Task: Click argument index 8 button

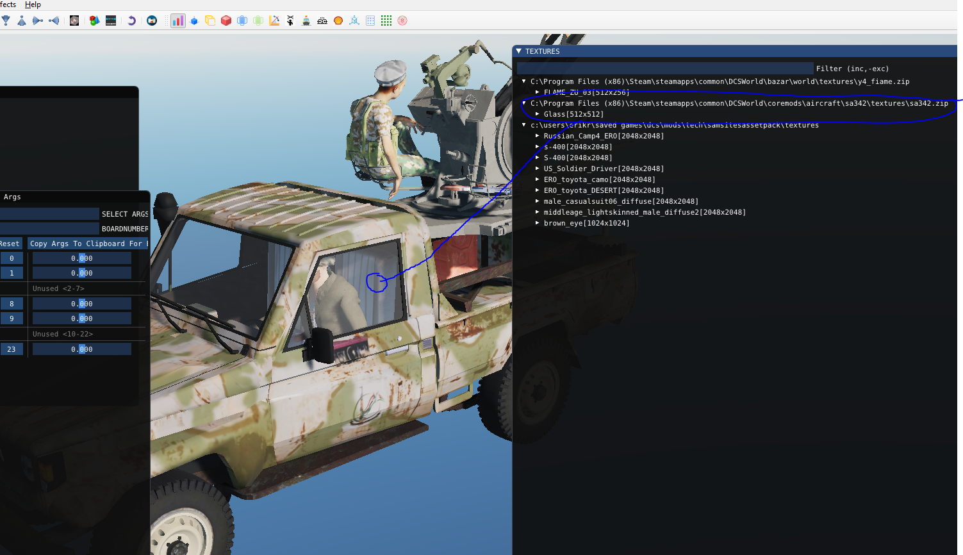Action: pyautogui.click(x=12, y=304)
